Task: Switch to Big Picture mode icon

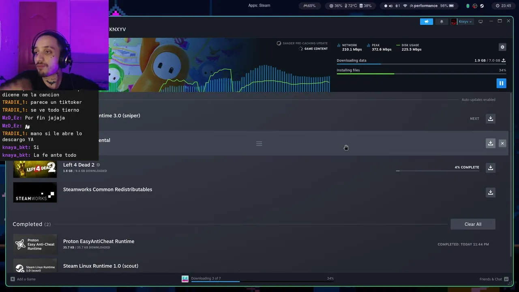Action: (480, 21)
